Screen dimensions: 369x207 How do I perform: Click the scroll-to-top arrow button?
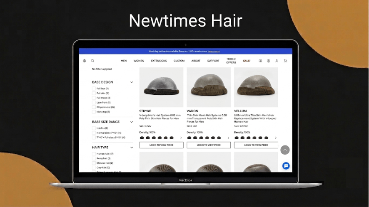point(285,150)
